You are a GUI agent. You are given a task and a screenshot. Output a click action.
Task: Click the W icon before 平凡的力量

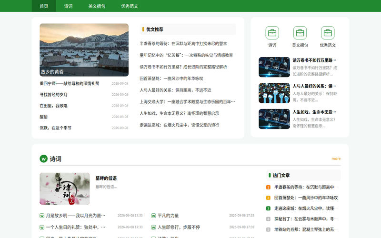(153, 216)
